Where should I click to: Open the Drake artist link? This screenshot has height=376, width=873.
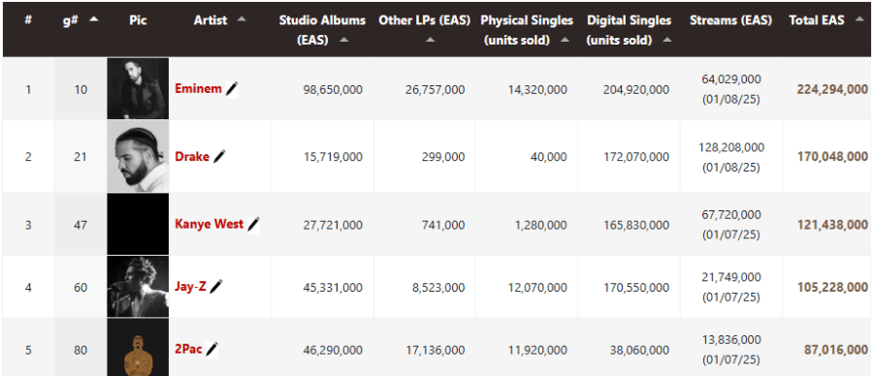pos(192,157)
